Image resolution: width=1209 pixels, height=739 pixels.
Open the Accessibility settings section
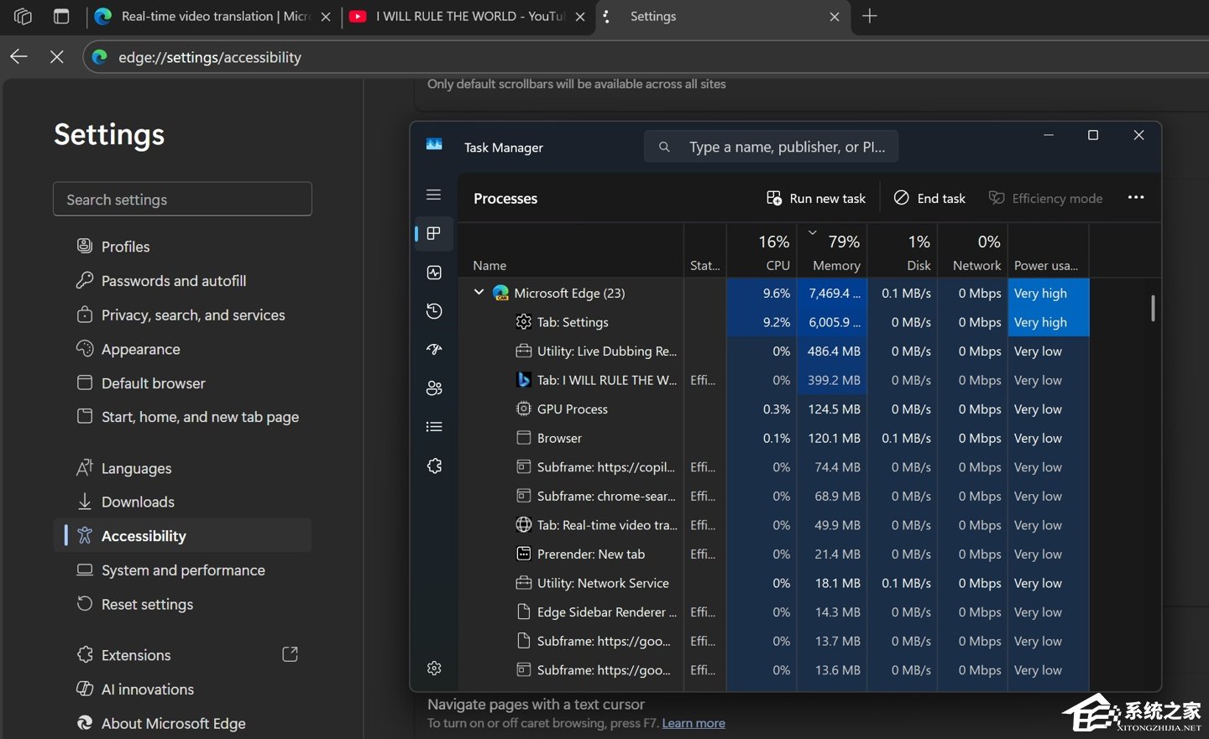coord(143,535)
